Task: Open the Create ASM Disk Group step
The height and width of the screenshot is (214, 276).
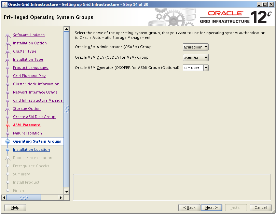Action: coord(34,117)
